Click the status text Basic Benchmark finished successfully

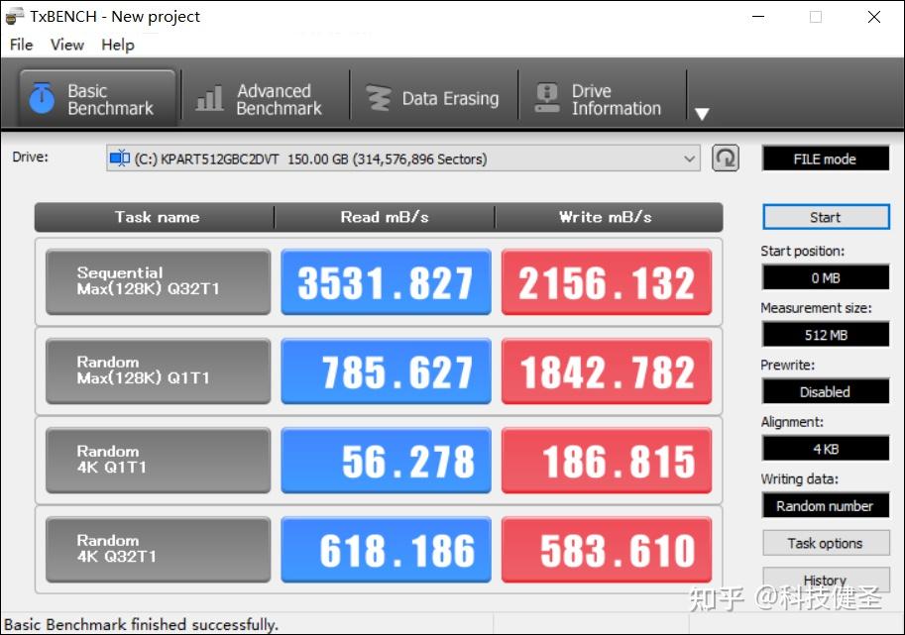point(142,625)
